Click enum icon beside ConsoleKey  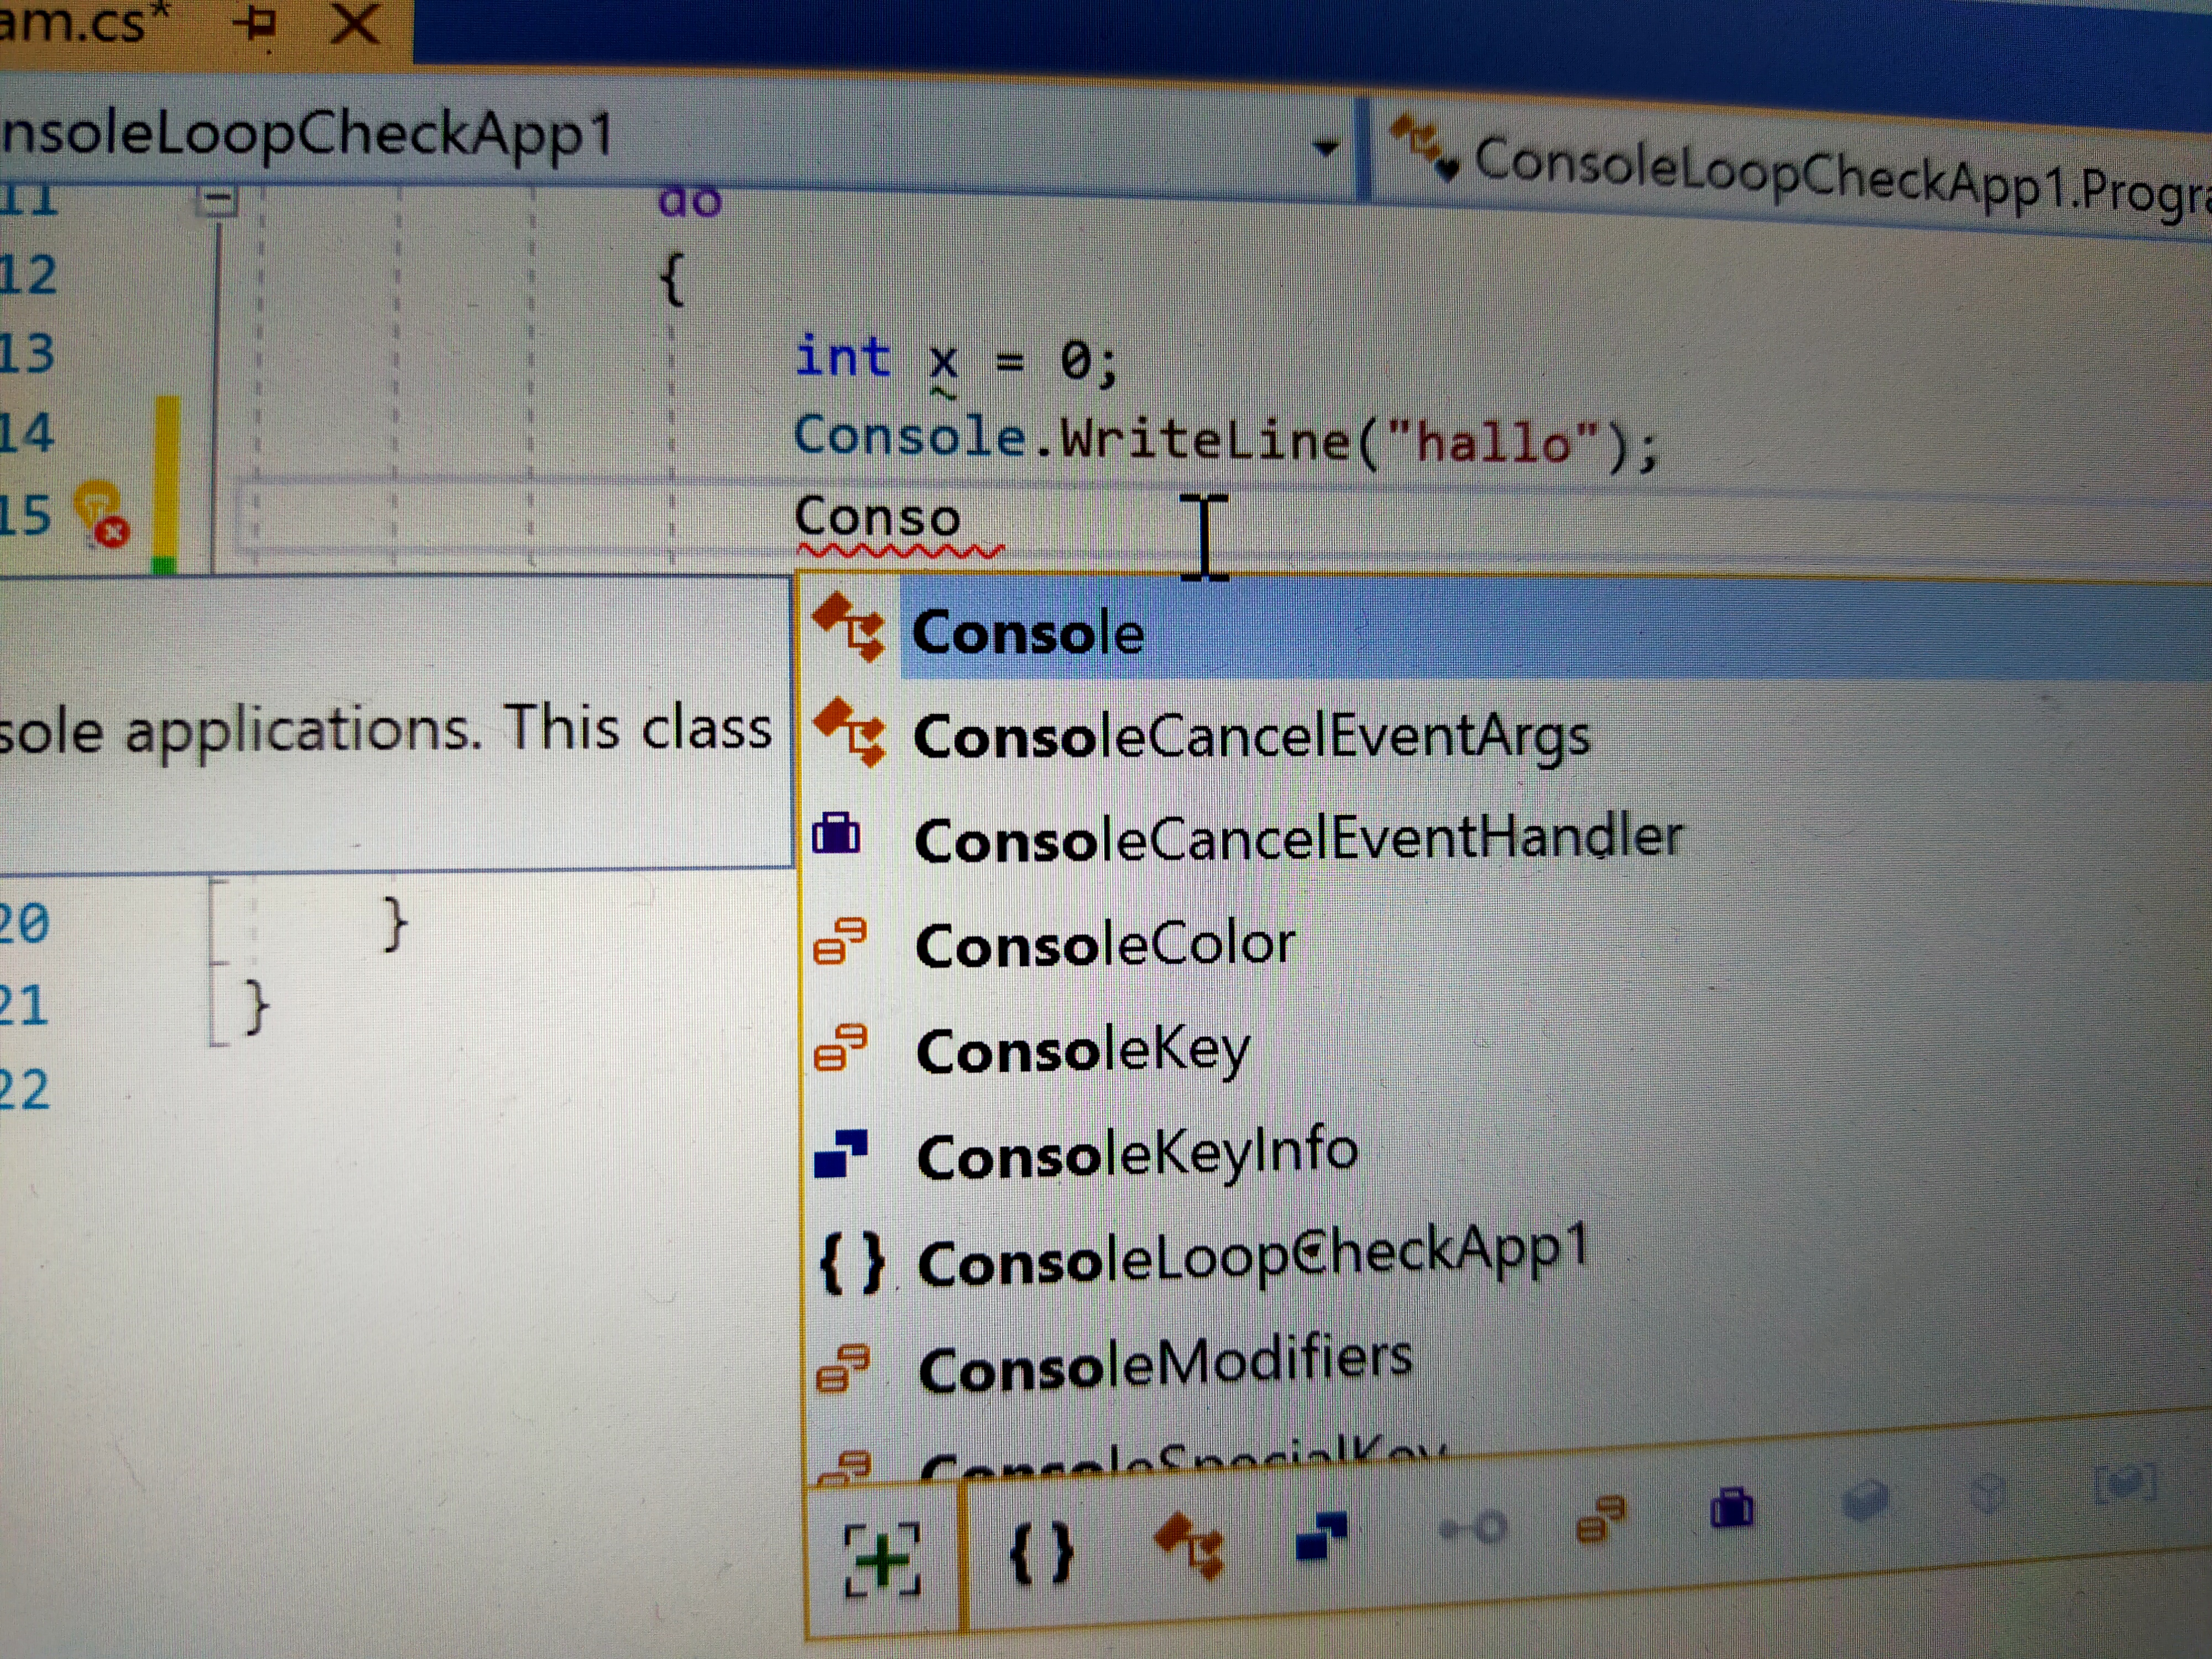(x=840, y=1047)
